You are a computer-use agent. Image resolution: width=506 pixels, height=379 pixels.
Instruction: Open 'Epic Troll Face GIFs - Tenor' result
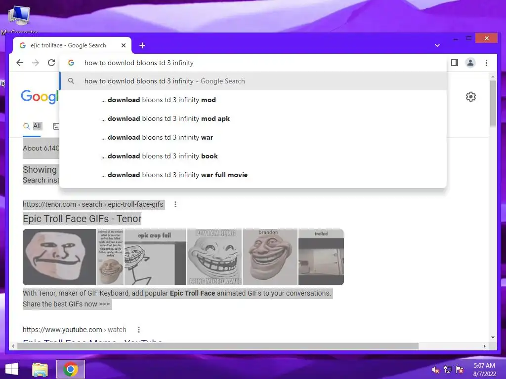pyautogui.click(x=82, y=219)
